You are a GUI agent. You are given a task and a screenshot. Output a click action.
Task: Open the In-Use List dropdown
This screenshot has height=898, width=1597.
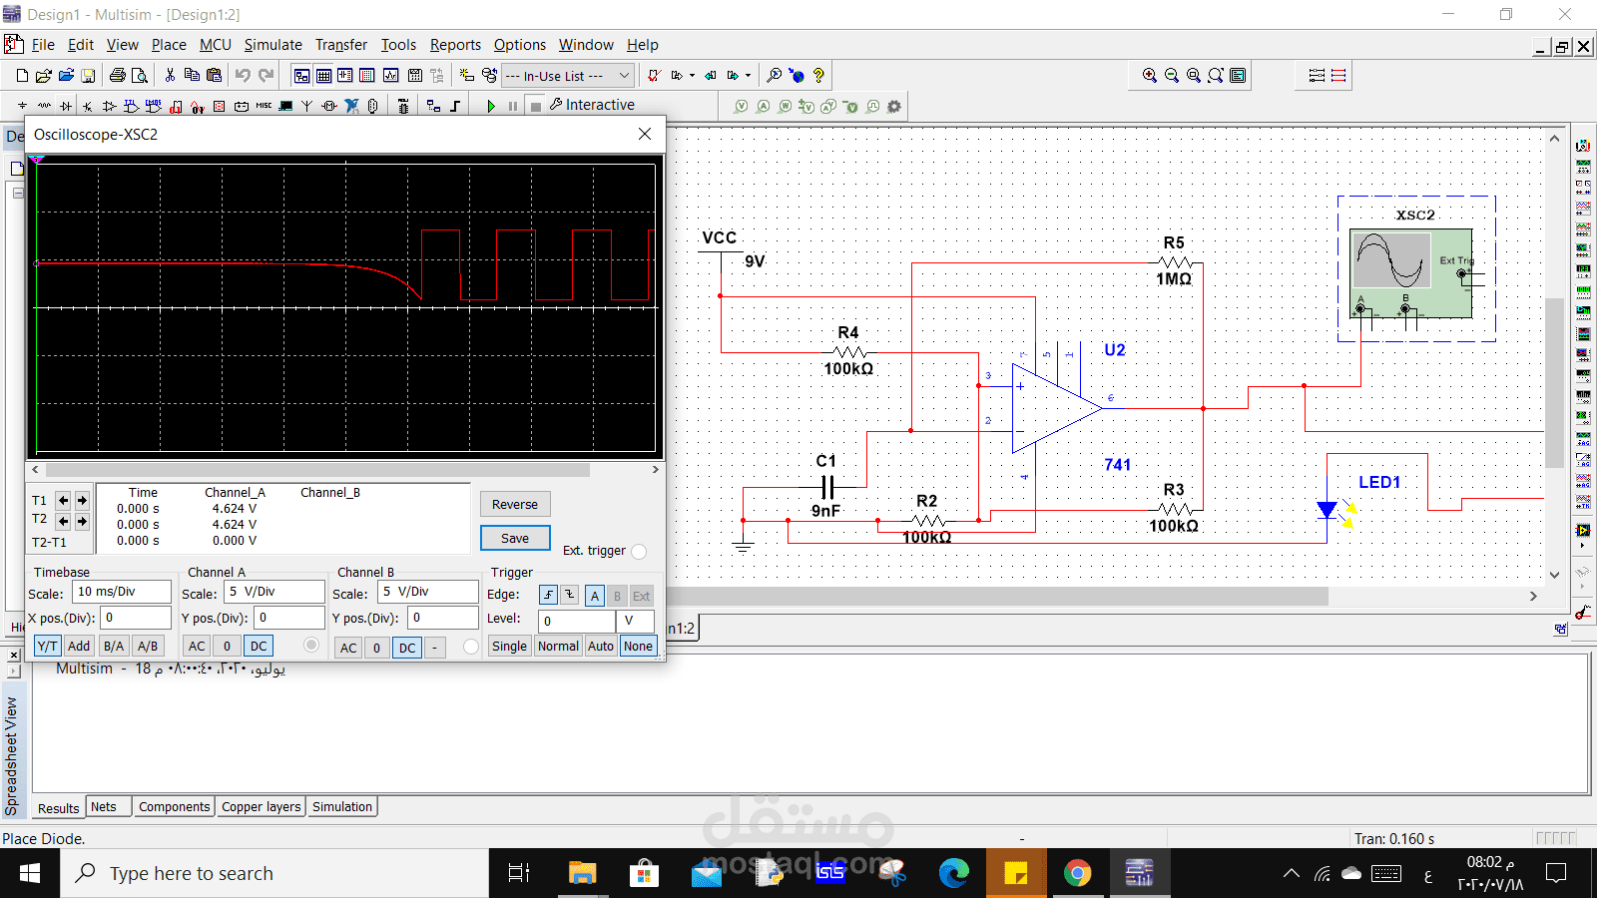click(624, 75)
